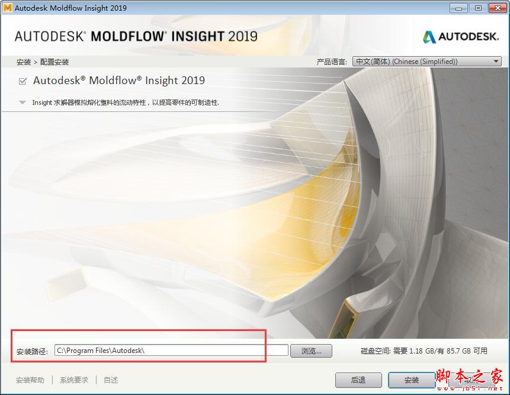The image size is (510, 395).
Task: Open the product language dropdown
Action: (x=426, y=62)
